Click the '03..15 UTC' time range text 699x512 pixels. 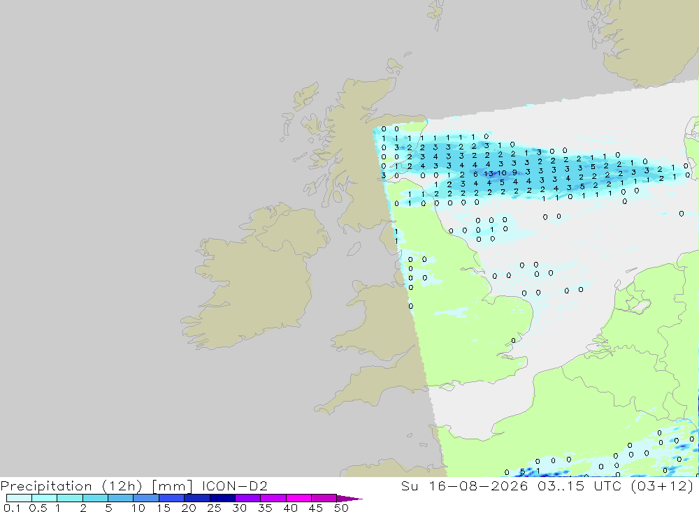579,485
